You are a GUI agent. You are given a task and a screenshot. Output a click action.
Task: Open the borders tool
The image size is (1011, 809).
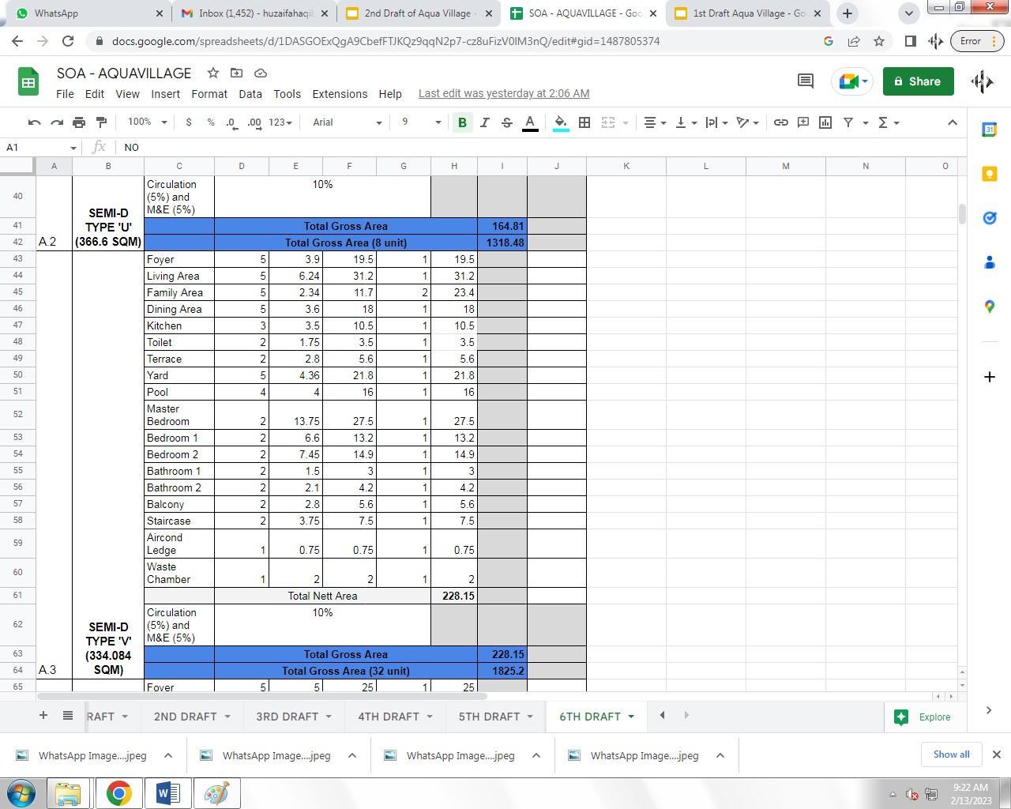click(x=584, y=122)
